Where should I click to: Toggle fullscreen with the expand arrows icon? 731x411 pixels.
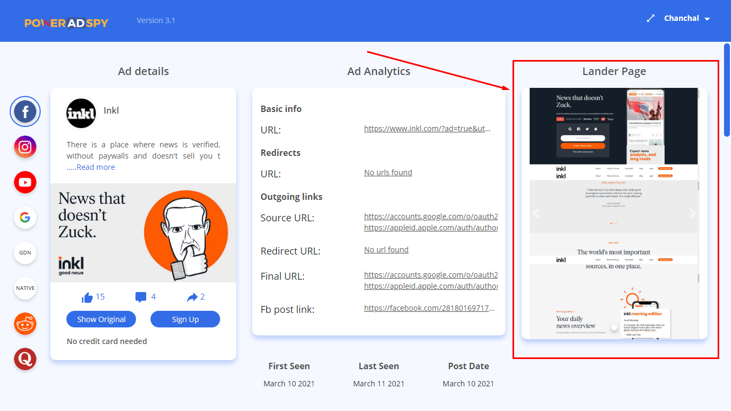click(x=651, y=18)
